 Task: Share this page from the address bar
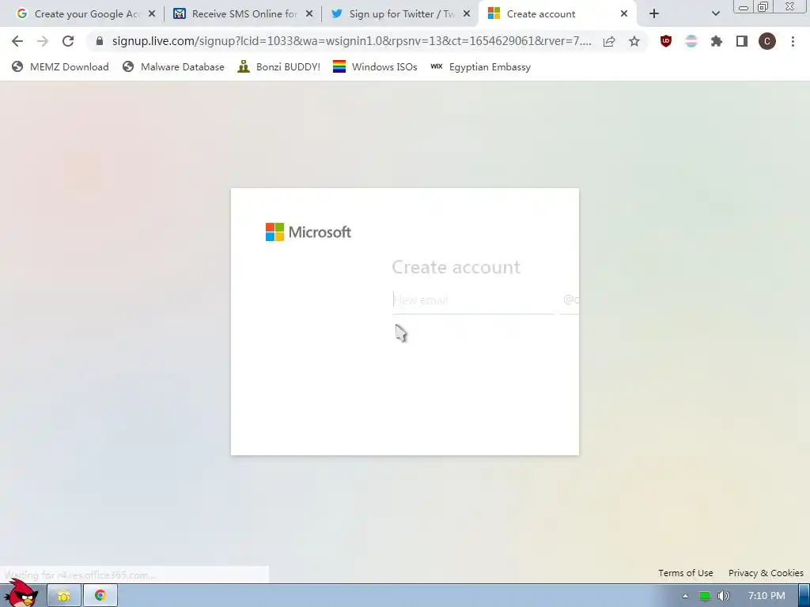pos(609,41)
